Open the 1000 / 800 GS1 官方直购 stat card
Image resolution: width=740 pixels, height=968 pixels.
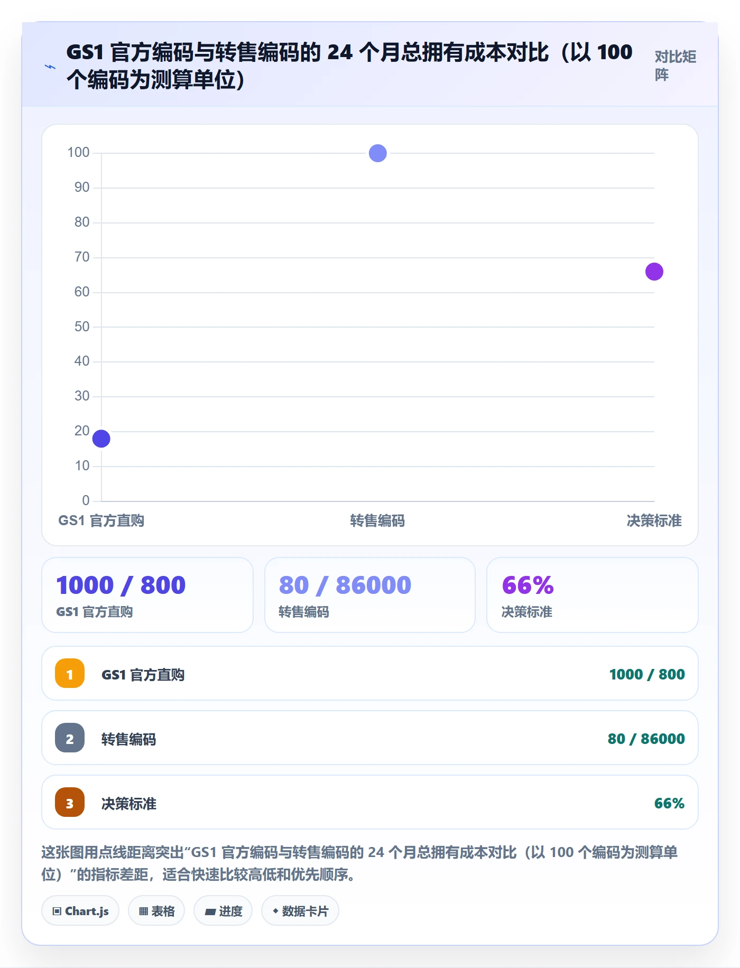tap(147, 595)
